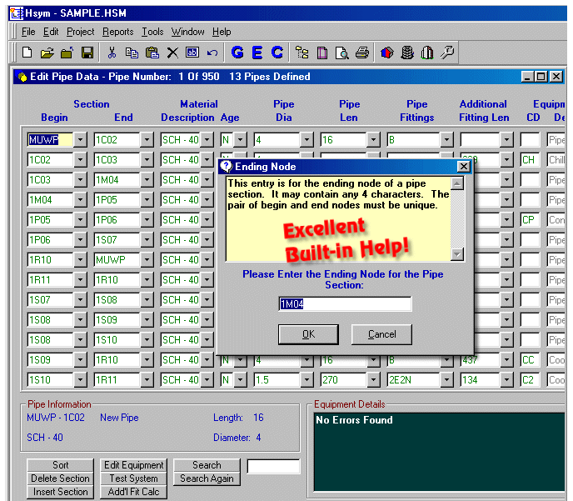This screenshot has width=573, height=501.
Task: Click the wrench tools icon
Action: 447,53
